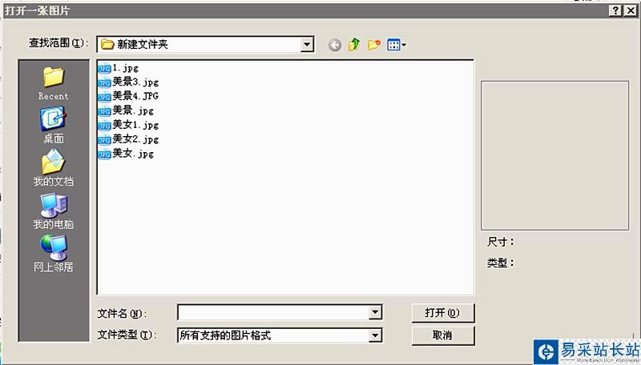Click the 打开 button
This screenshot has height=365, width=641.
(x=443, y=313)
